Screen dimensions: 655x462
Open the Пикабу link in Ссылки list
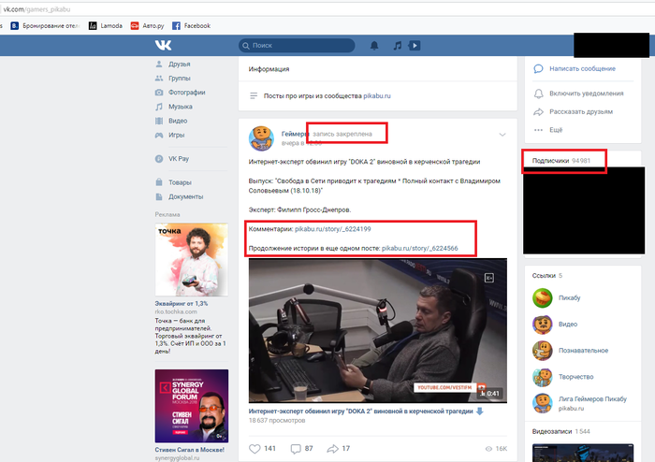tap(569, 298)
